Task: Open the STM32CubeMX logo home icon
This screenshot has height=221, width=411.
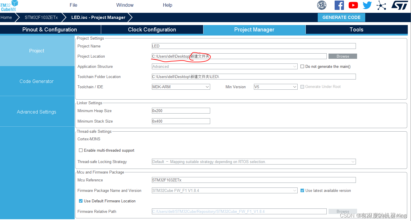Action: pyautogui.click(x=10, y=6)
